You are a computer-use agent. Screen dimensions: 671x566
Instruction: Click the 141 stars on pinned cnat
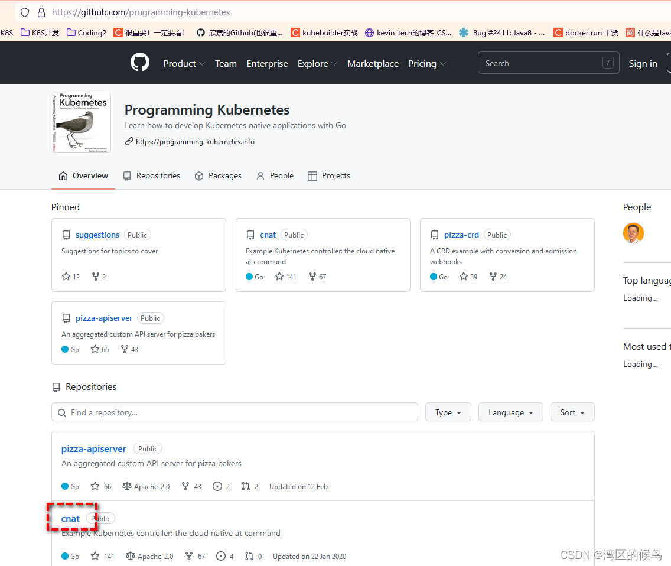pyautogui.click(x=286, y=277)
